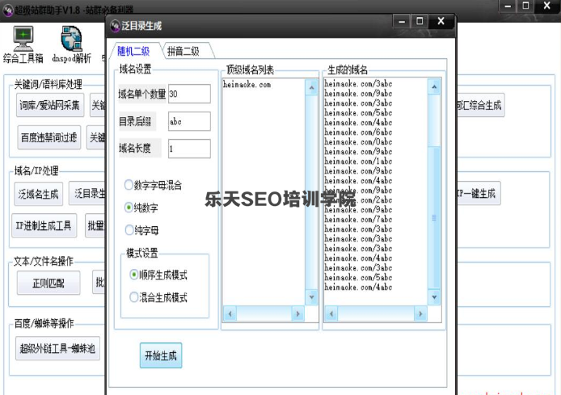
Task: Click 正则匹配 button in main window
Action: point(49,283)
